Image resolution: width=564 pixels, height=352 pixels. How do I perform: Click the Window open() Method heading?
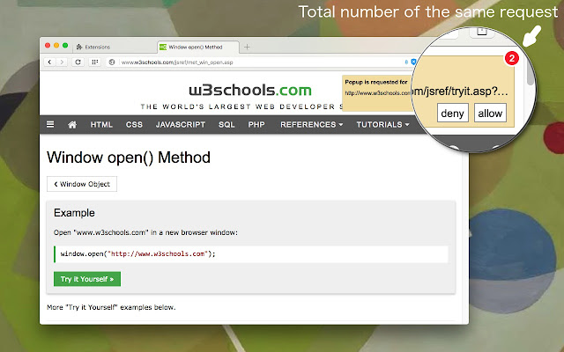pos(129,158)
